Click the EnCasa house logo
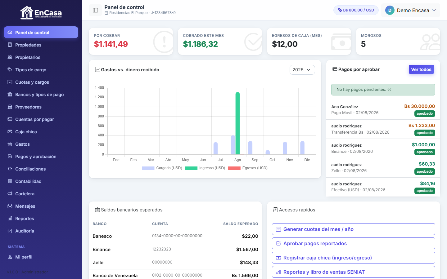 point(41,13)
